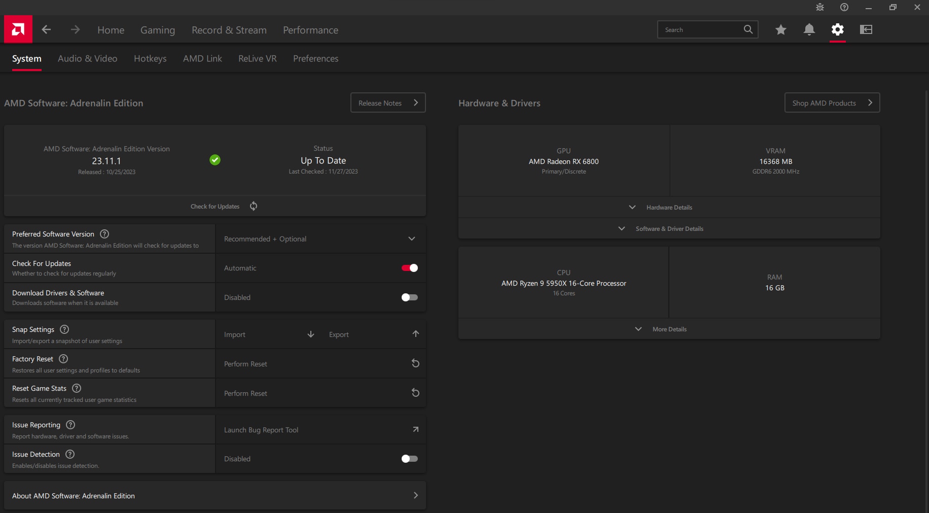Click the Import down arrow icon
This screenshot has width=929, height=513.
click(x=311, y=334)
